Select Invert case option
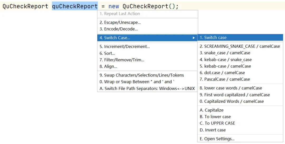Viewport: 285px width, 144px height. point(240,130)
